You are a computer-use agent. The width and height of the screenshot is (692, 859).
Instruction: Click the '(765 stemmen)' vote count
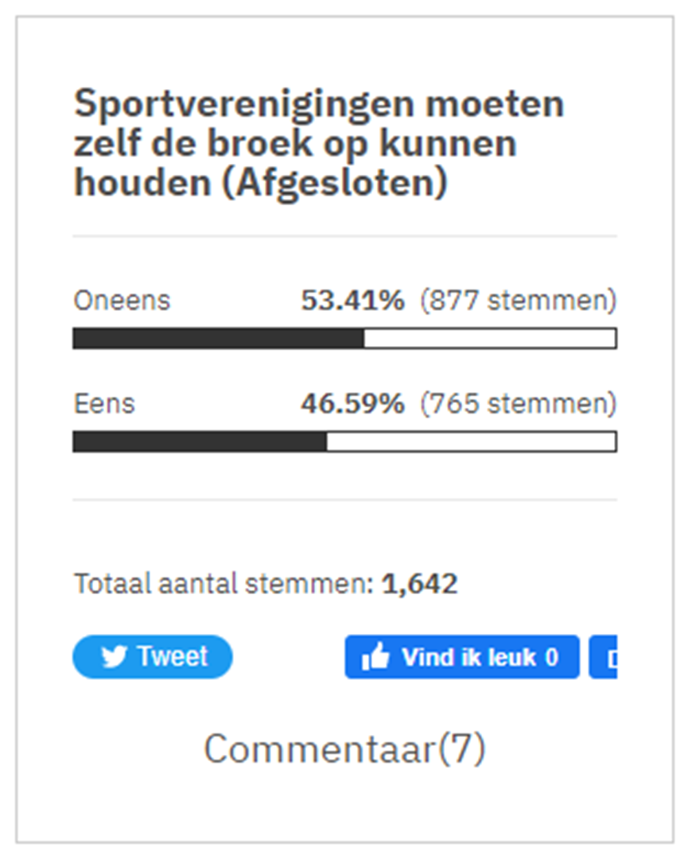coord(518,404)
